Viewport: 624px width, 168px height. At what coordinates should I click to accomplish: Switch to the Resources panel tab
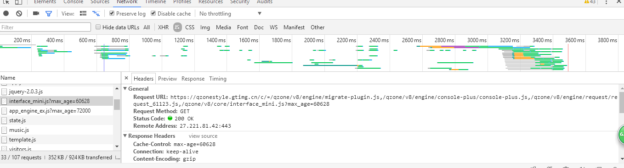coord(210,2)
